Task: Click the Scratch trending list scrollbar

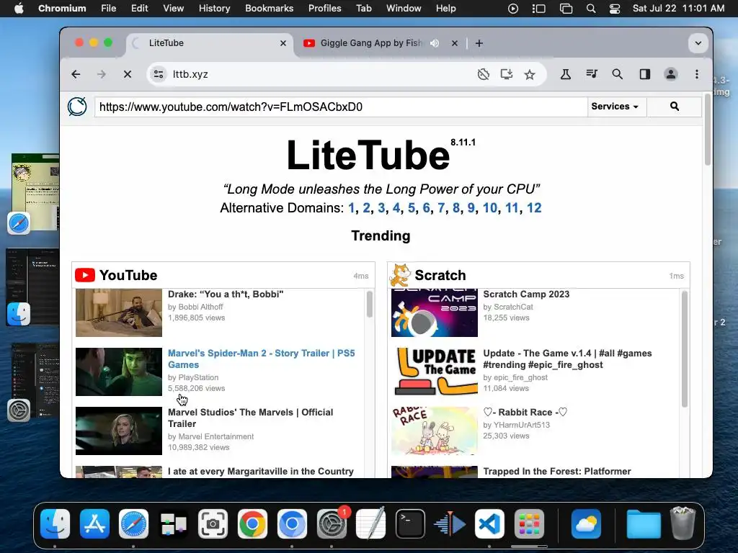Action: click(685, 349)
